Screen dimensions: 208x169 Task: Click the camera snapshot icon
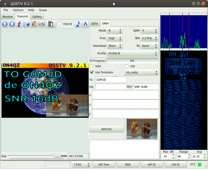click(x=41, y=24)
